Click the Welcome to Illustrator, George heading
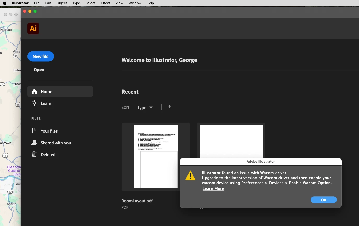Image resolution: width=359 pixels, height=226 pixels. click(x=159, y=60)
